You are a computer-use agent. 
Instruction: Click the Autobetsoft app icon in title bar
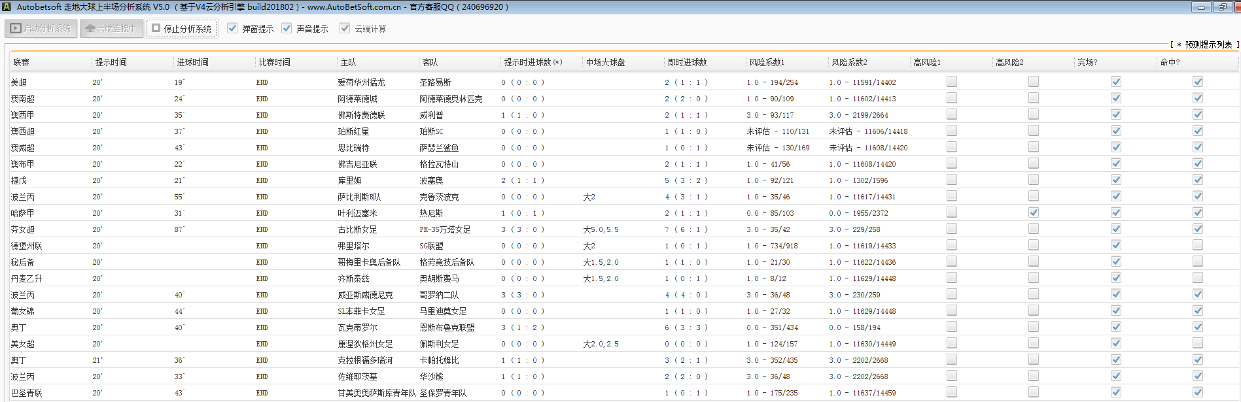[7, 7]
